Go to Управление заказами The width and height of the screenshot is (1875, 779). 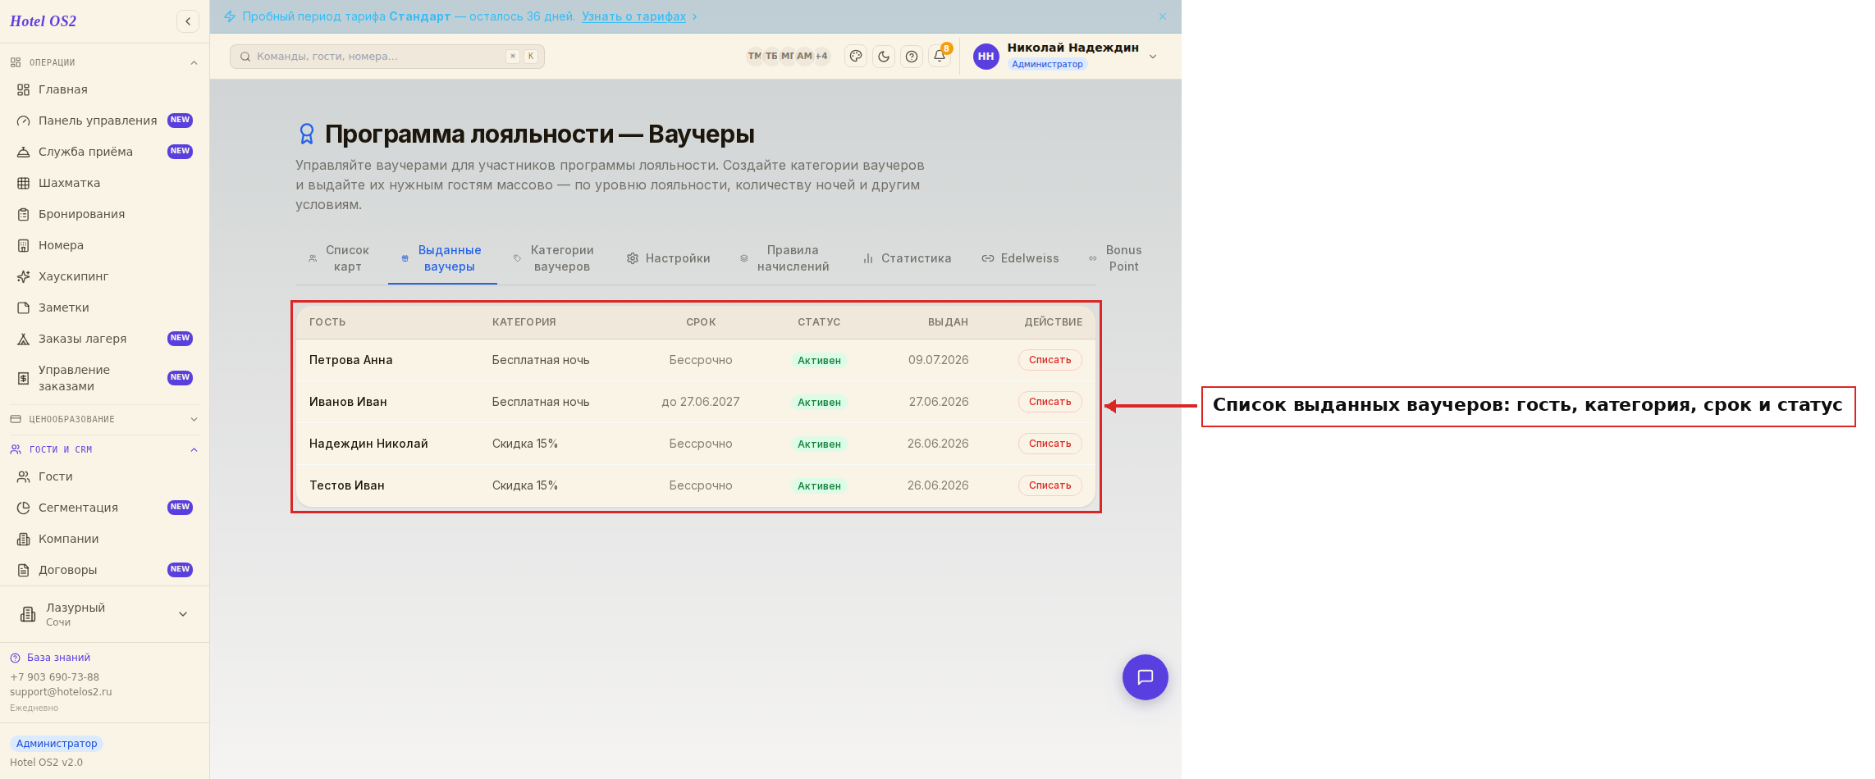click(104, 378)
